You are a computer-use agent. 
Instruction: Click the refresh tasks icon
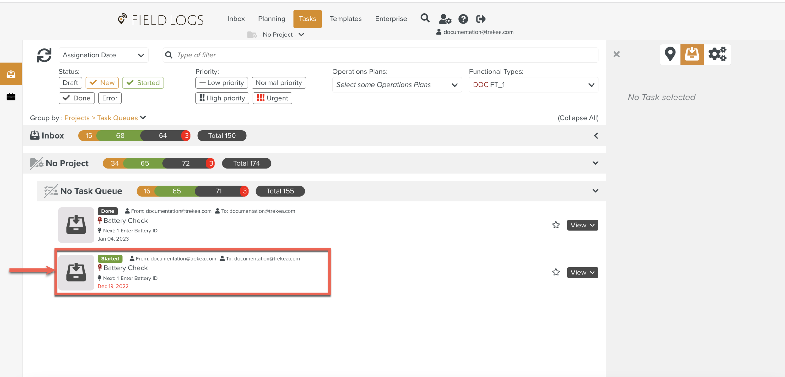click(x=44, y=55)
